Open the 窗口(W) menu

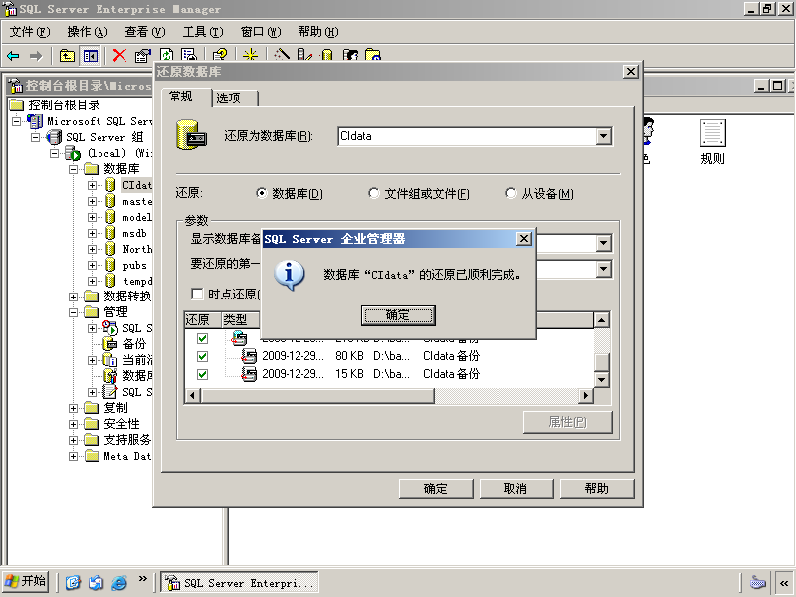tap(261, 32)
